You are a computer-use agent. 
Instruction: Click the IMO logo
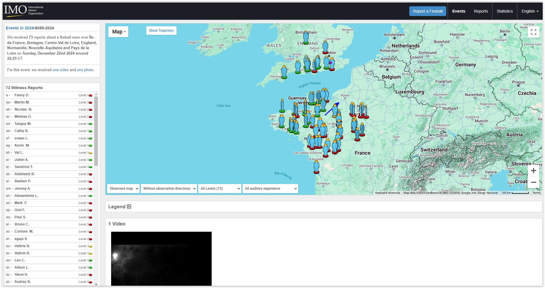tap(23, 11)
